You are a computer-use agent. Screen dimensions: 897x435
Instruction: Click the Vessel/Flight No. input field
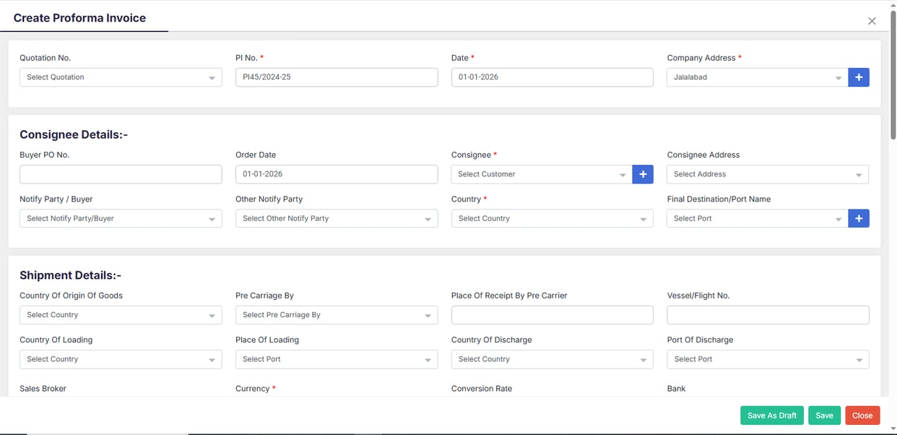[x=767, y=314]
